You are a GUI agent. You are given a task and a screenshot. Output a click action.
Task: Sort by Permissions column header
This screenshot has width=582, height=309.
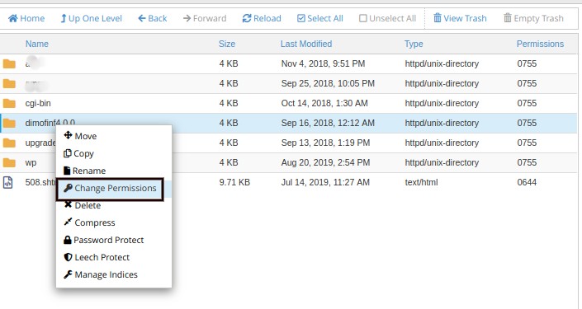[540, 44]
